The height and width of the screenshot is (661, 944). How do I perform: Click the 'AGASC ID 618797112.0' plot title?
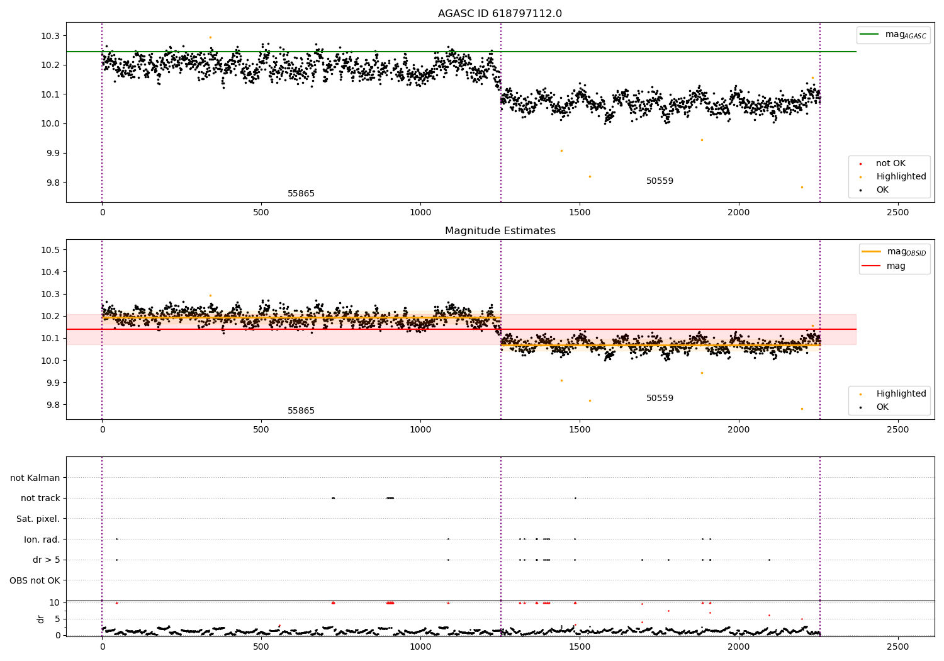[x=500, y=14]
